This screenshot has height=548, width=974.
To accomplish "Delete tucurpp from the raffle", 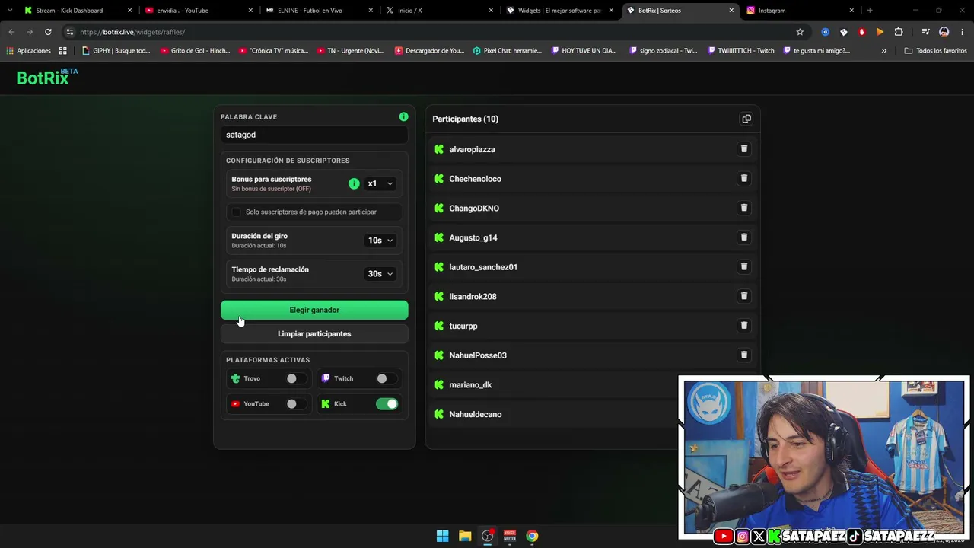I will coord(744,325).
